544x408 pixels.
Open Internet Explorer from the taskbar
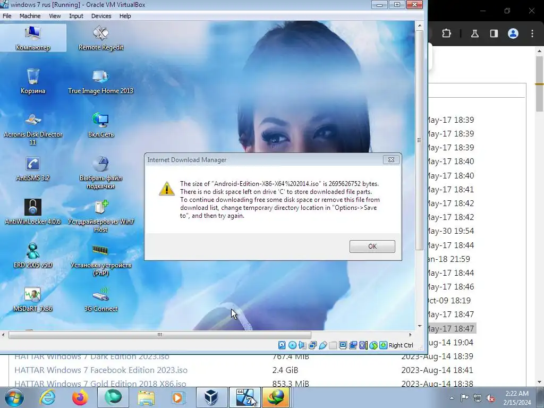[47, 397]
